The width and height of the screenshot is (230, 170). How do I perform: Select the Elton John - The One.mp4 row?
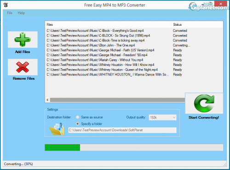coord(134,45)
